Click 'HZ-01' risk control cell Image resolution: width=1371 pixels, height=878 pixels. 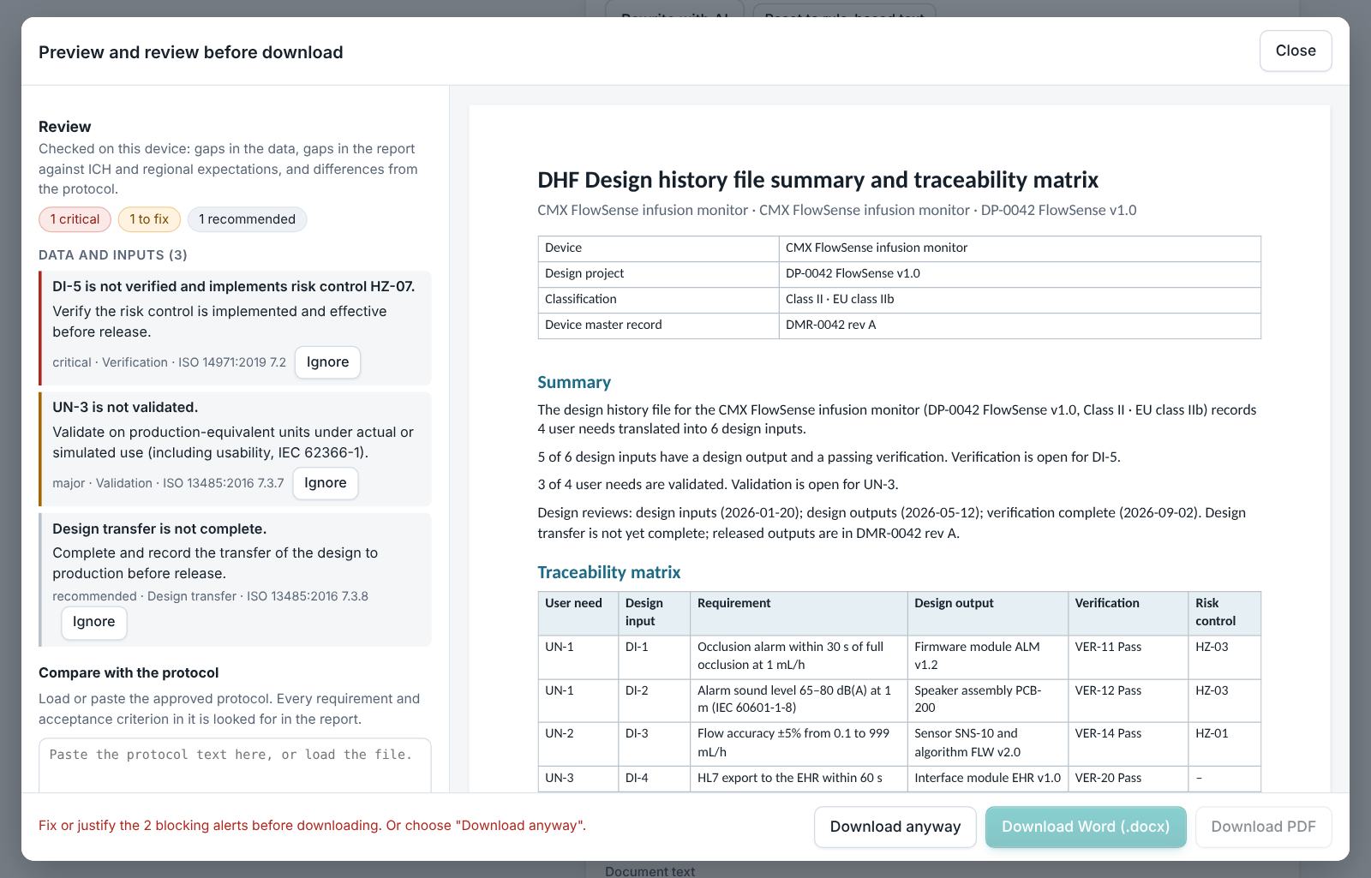click(x=1224, y=744)
